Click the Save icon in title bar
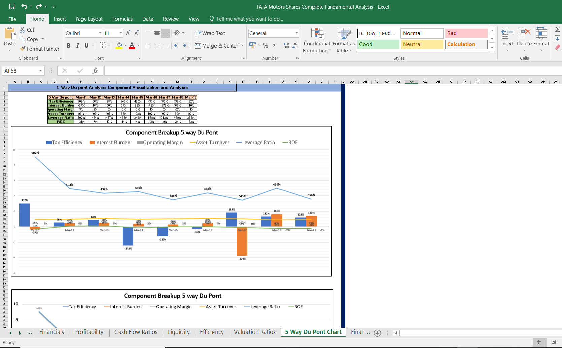The width and height of the screenshot is (562, 348). tap(12, 6)
